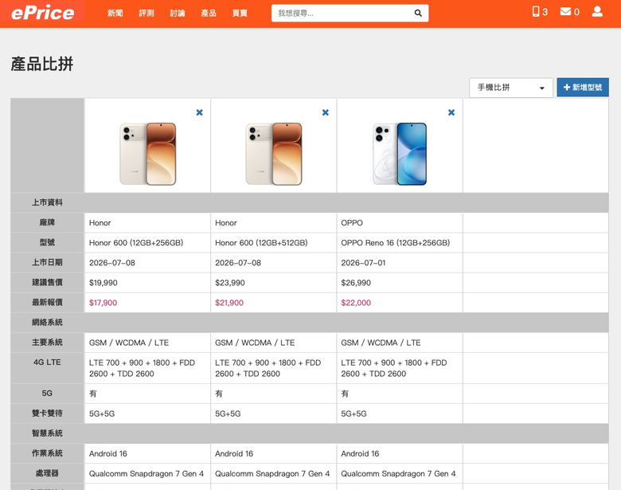Click the search magnifier icon
This screenshot has height=490, width=621.
pos(418,13)
